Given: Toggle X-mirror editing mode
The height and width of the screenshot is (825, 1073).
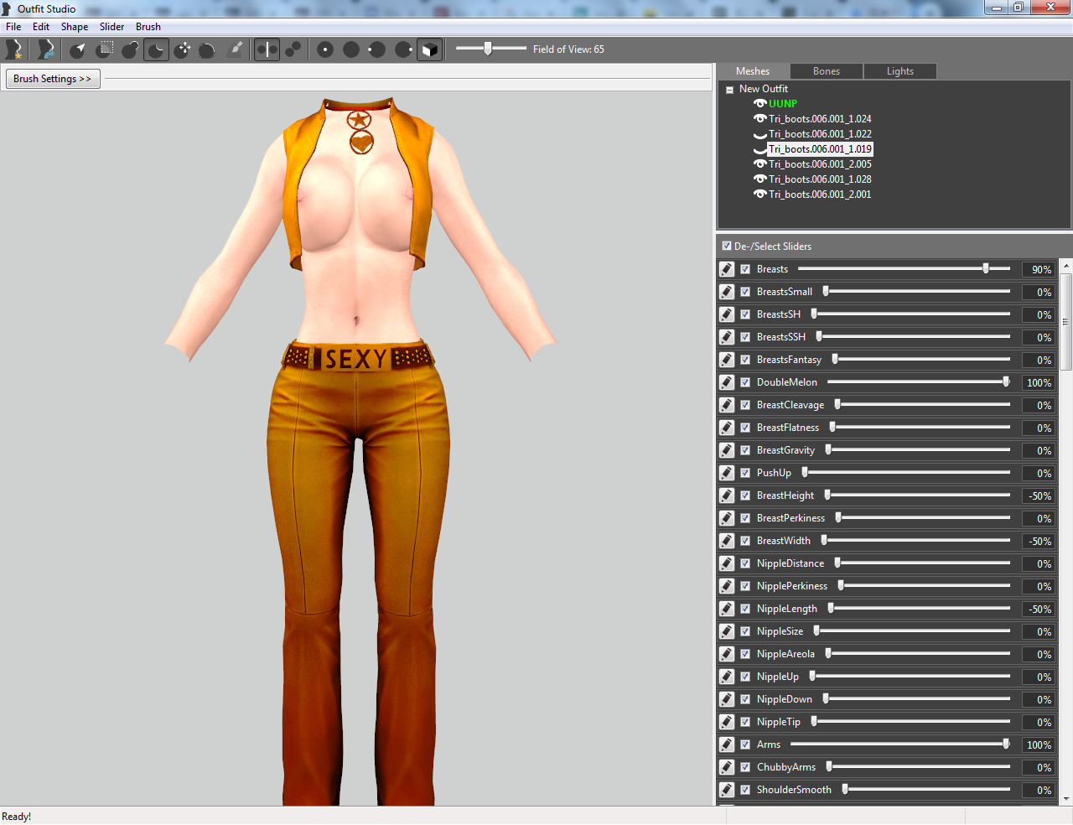Looking at the screenshot, I should coord(267,49).
